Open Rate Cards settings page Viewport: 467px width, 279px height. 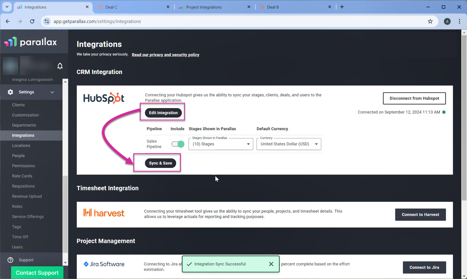click(22, 176)
